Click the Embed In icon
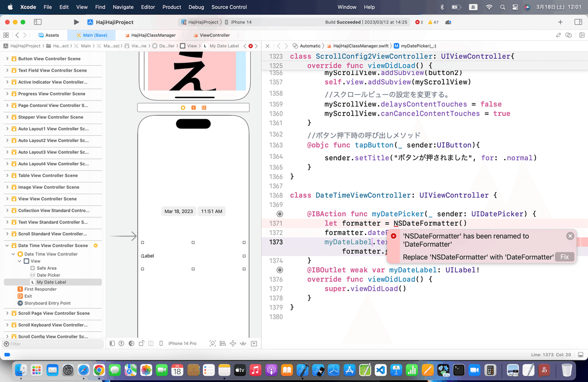Image resolution: width=588 pixels, height=382 pixels. tap(255, 343)
